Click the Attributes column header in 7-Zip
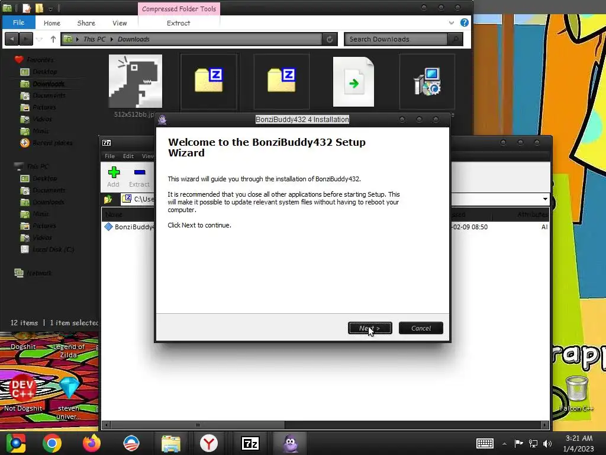 pyautogui.click(x=532, y=214)
